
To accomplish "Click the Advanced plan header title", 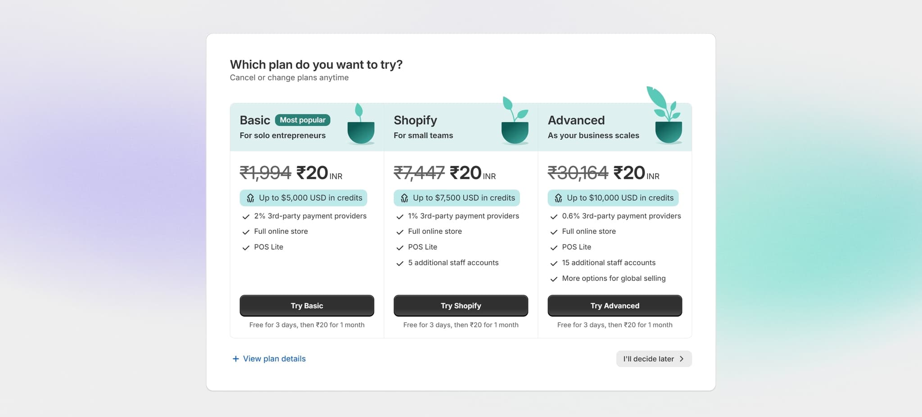I will point(576,120).
